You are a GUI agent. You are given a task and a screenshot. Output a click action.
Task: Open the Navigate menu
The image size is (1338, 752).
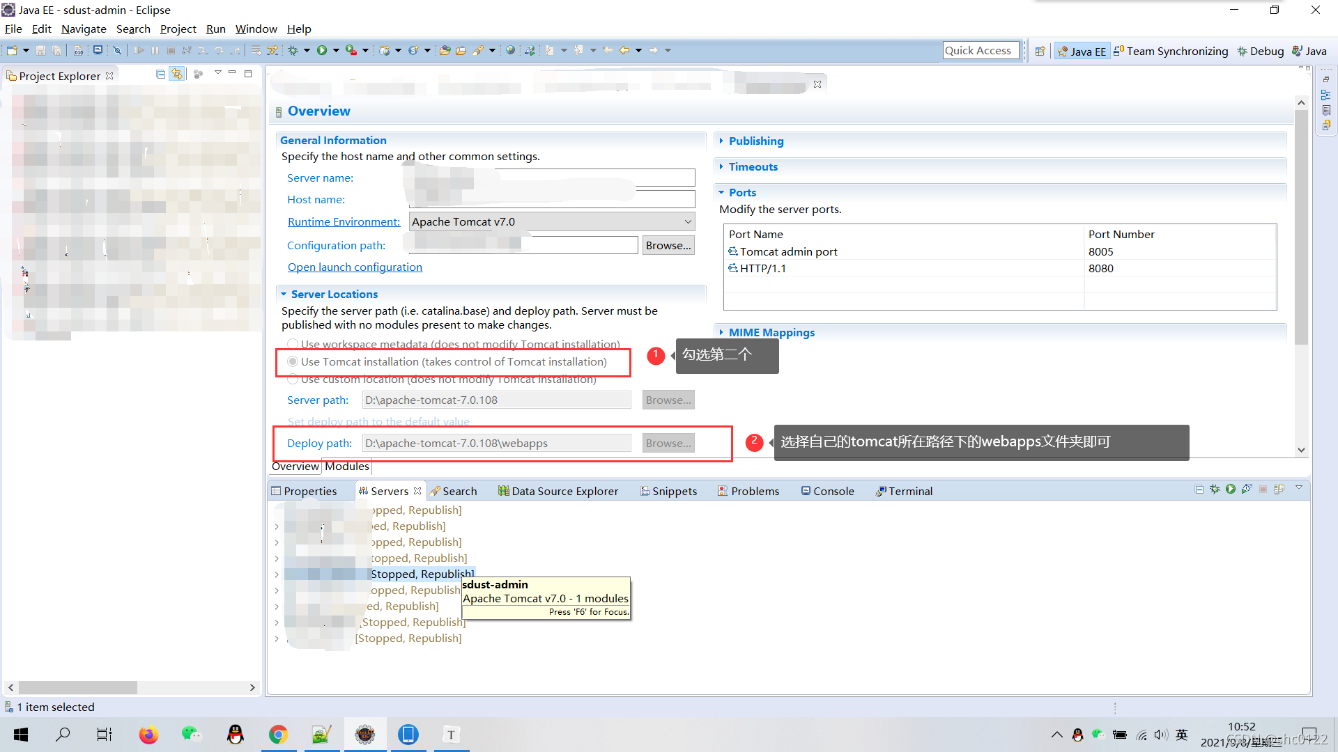[84, 29]
